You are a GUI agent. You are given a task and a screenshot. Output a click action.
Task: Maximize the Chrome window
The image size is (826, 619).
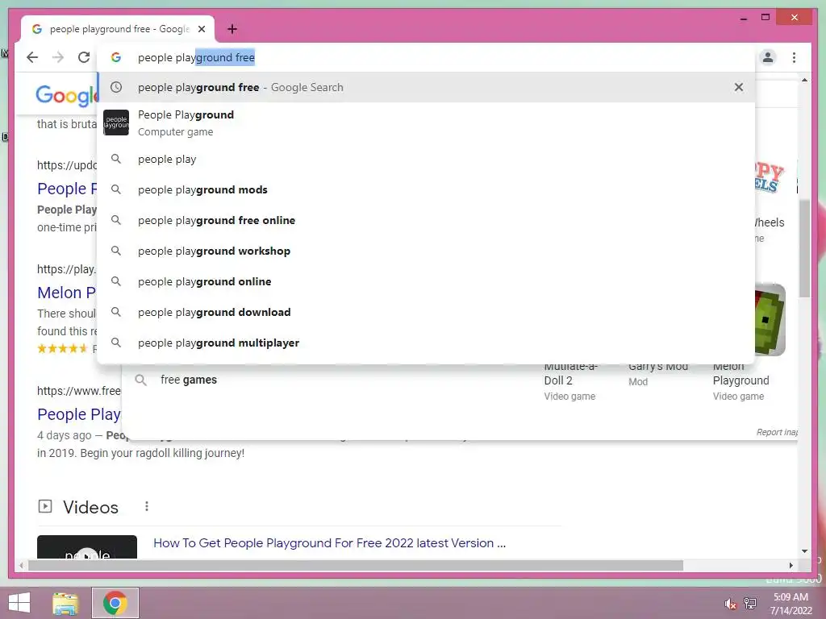pyautogui.click(x=766, y=18)
